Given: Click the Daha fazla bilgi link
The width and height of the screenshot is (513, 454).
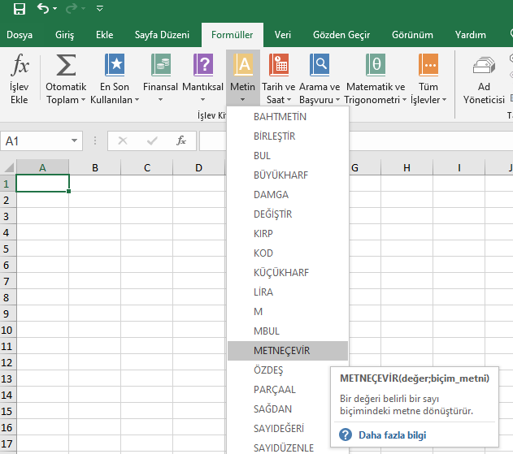Looking at the screenshot, I should tap(392, 435).
